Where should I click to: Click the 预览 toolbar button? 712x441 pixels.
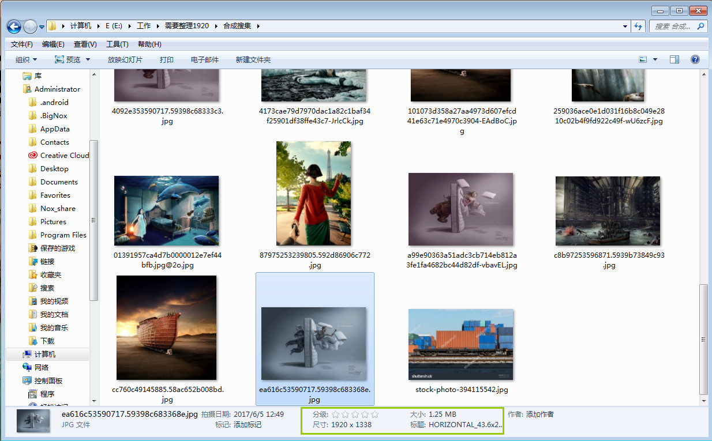coord(68,59)
